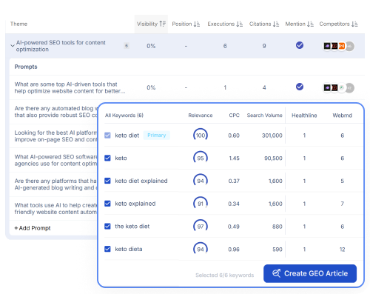Uncheck the keto dieta checkbox
370x294 pixels.
tap(107, 249)
